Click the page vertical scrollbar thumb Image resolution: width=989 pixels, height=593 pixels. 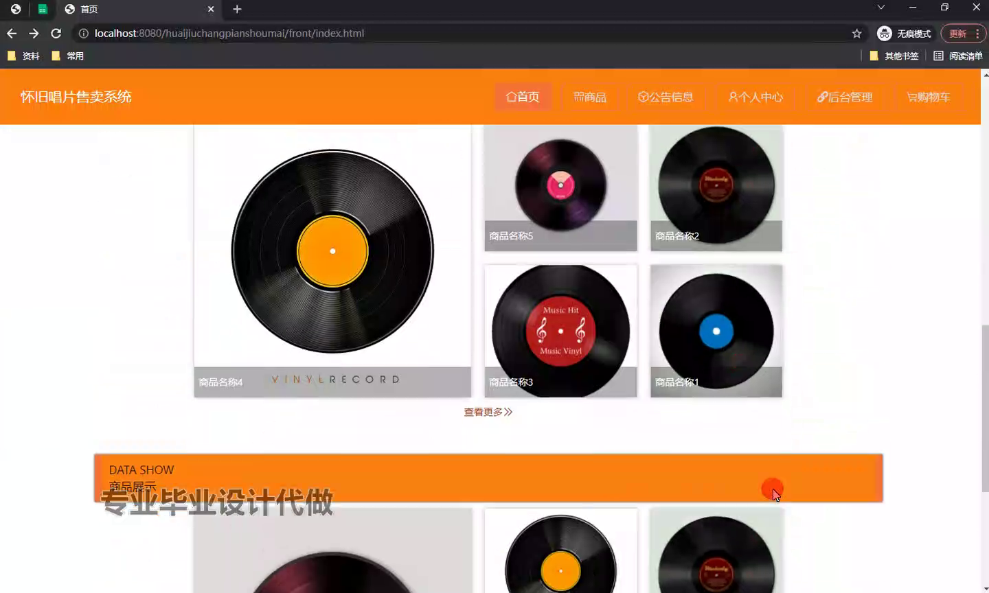point(985,408)
